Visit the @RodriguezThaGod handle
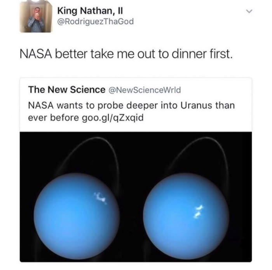272x270 pixels. click(96, 22)
